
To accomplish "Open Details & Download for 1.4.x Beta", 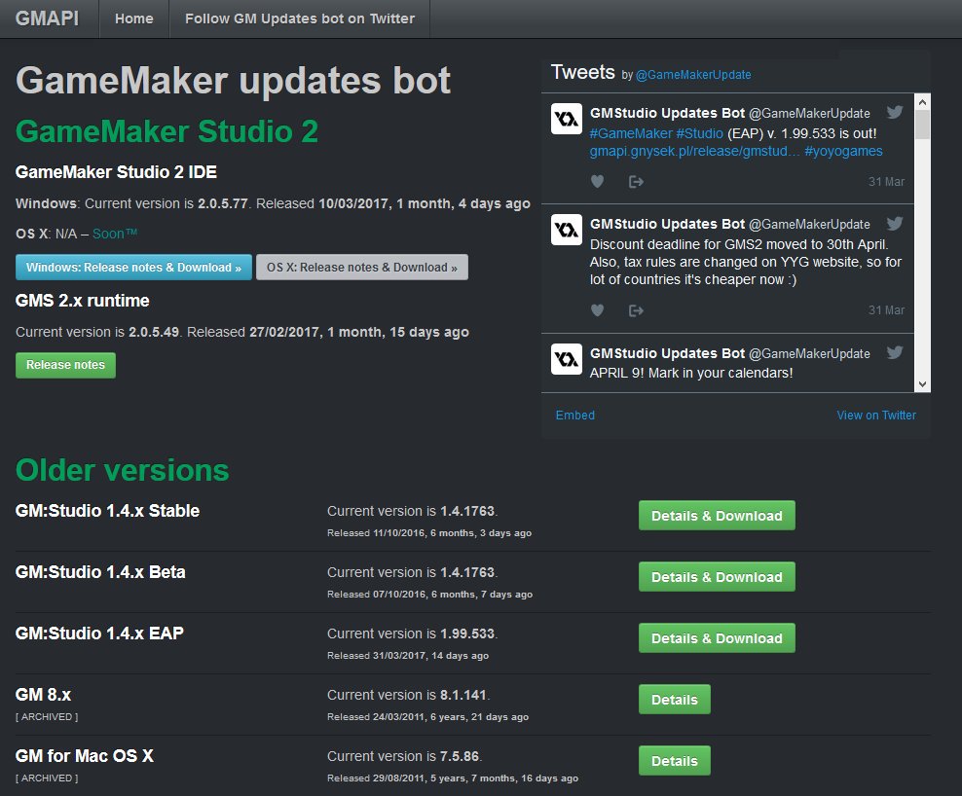I will pyautogui.click(x=717, y=577).
